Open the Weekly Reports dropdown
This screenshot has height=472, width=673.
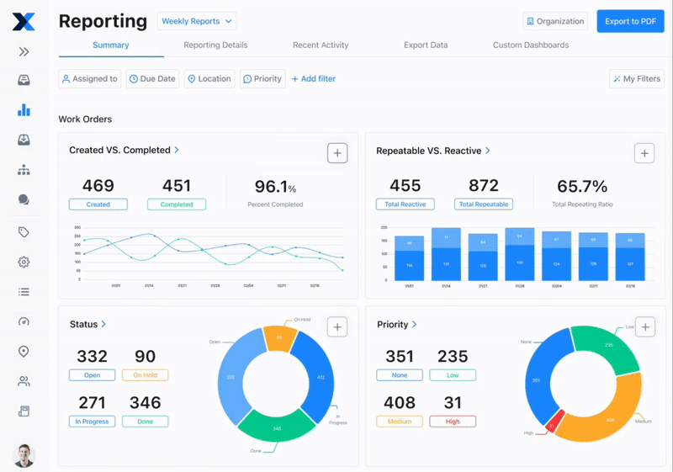click(196, 21)
